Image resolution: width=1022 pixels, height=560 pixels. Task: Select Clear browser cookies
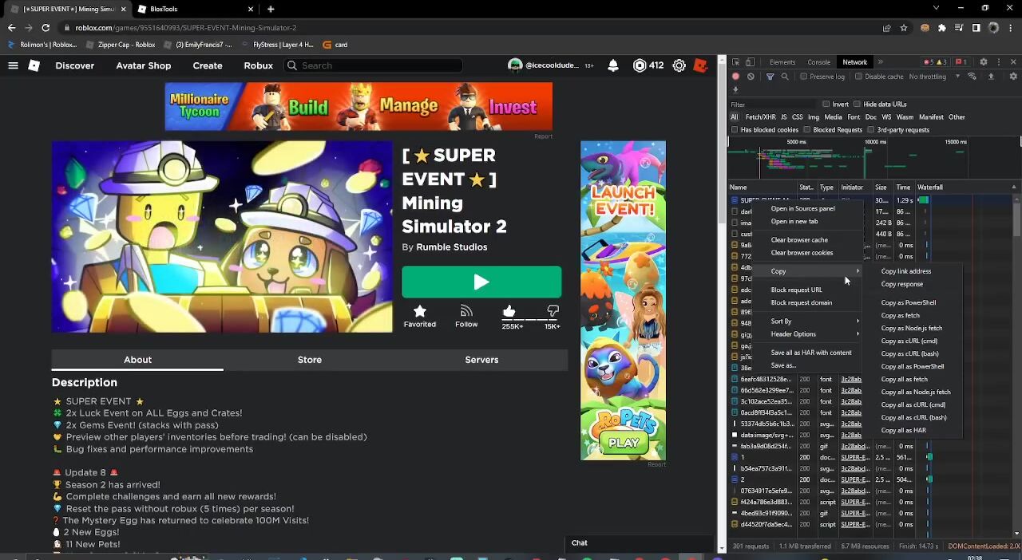click(802, 252)
